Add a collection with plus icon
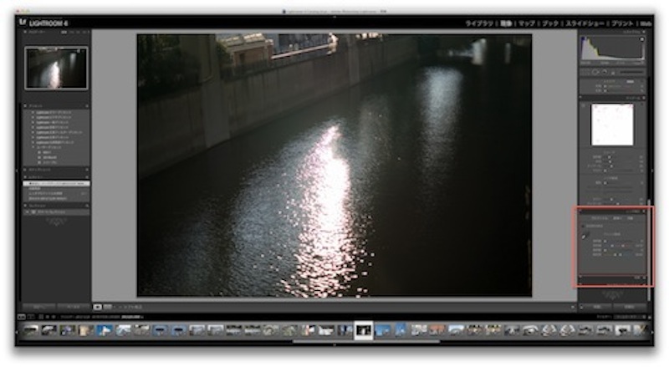The image size is (669, 367). [87, 206]
